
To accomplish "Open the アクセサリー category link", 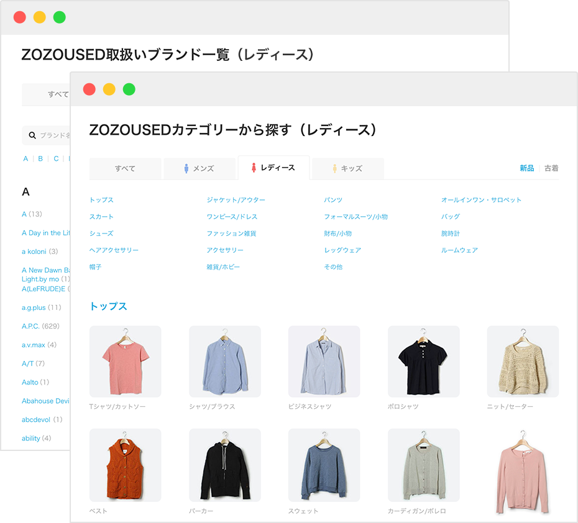I will (x=225, y=250).
